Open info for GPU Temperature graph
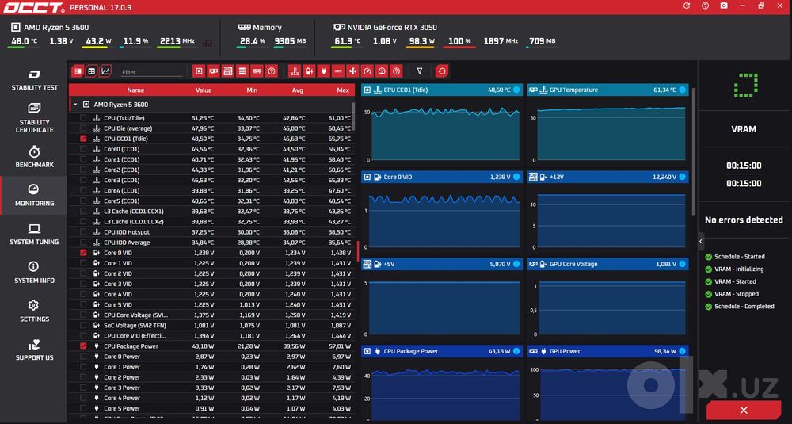The image size is (792, 424). coord(683,90)
